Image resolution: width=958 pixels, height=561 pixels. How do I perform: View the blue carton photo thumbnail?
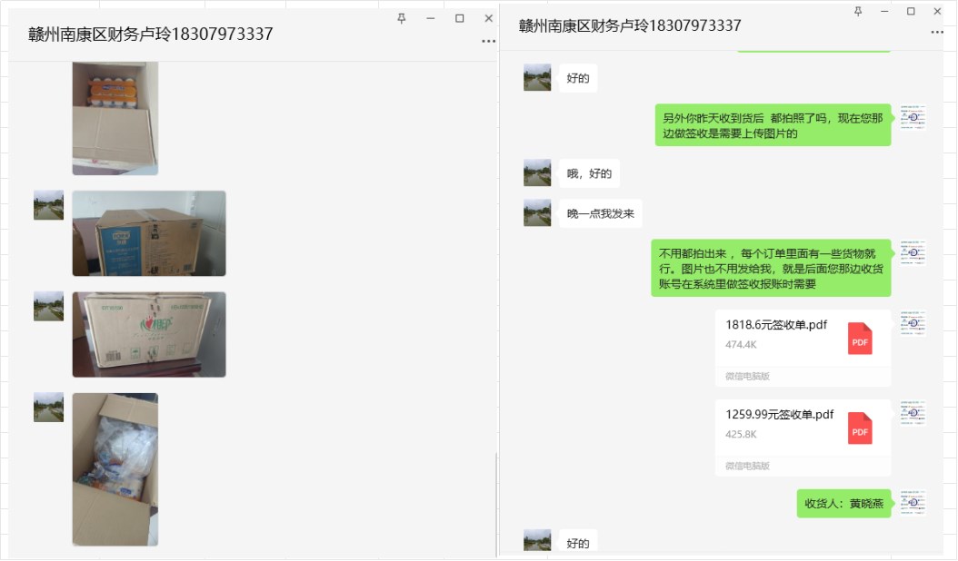149,233
